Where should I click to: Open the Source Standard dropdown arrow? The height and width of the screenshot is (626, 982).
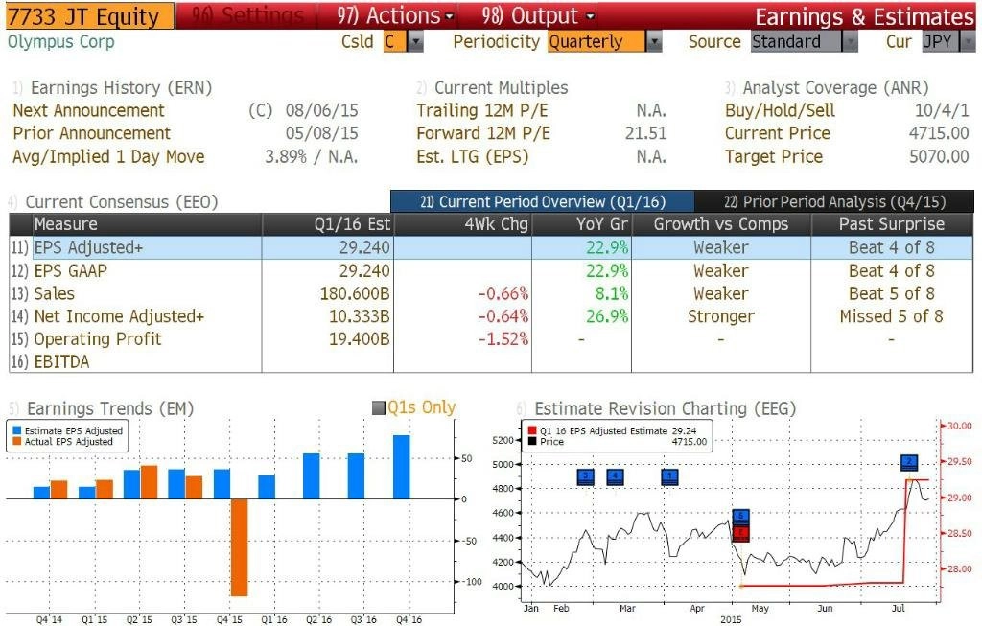coord(850,42)
